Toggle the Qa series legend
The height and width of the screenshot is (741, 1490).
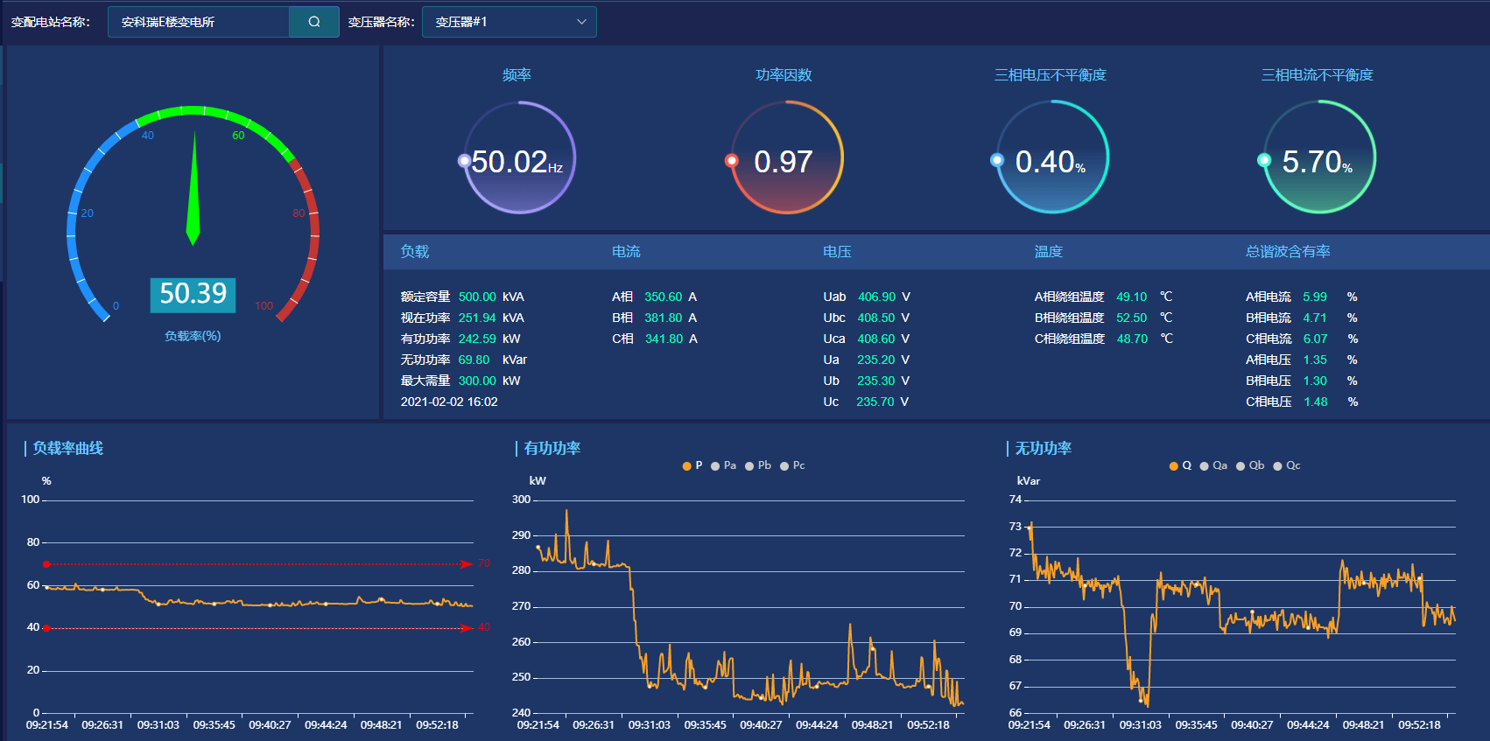click(1213, 465)
